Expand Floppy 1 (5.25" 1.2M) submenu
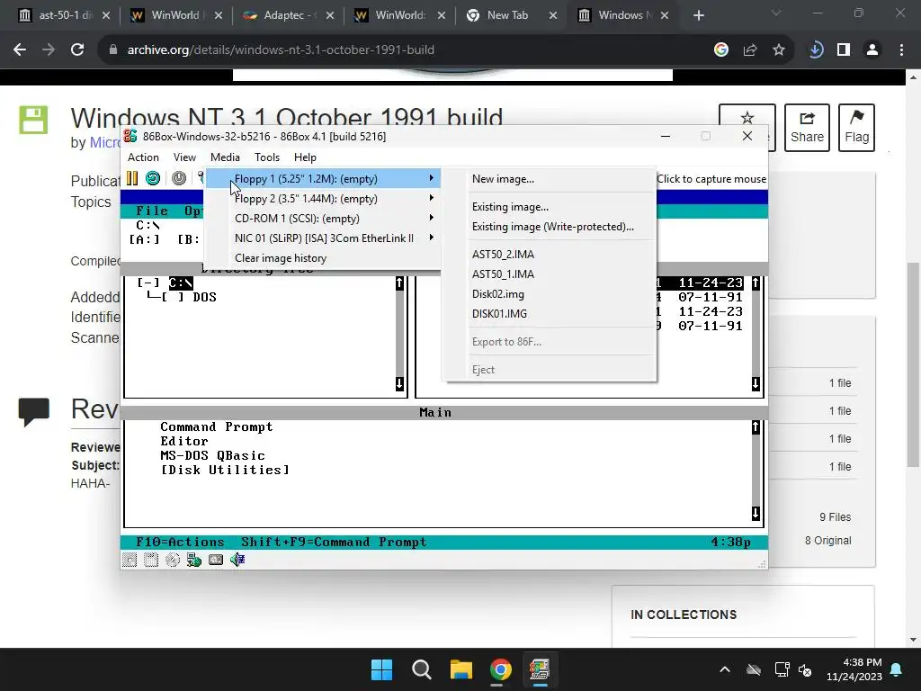The height and width of the screenshot is (691, 921). [x=323, y=179]
